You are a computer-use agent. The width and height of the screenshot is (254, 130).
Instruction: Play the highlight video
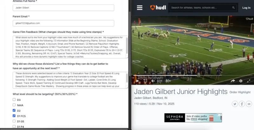point(137,81)
